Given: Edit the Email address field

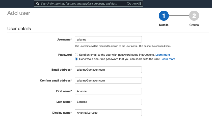Looking at the screenshot, I should (x=108, y=70).
